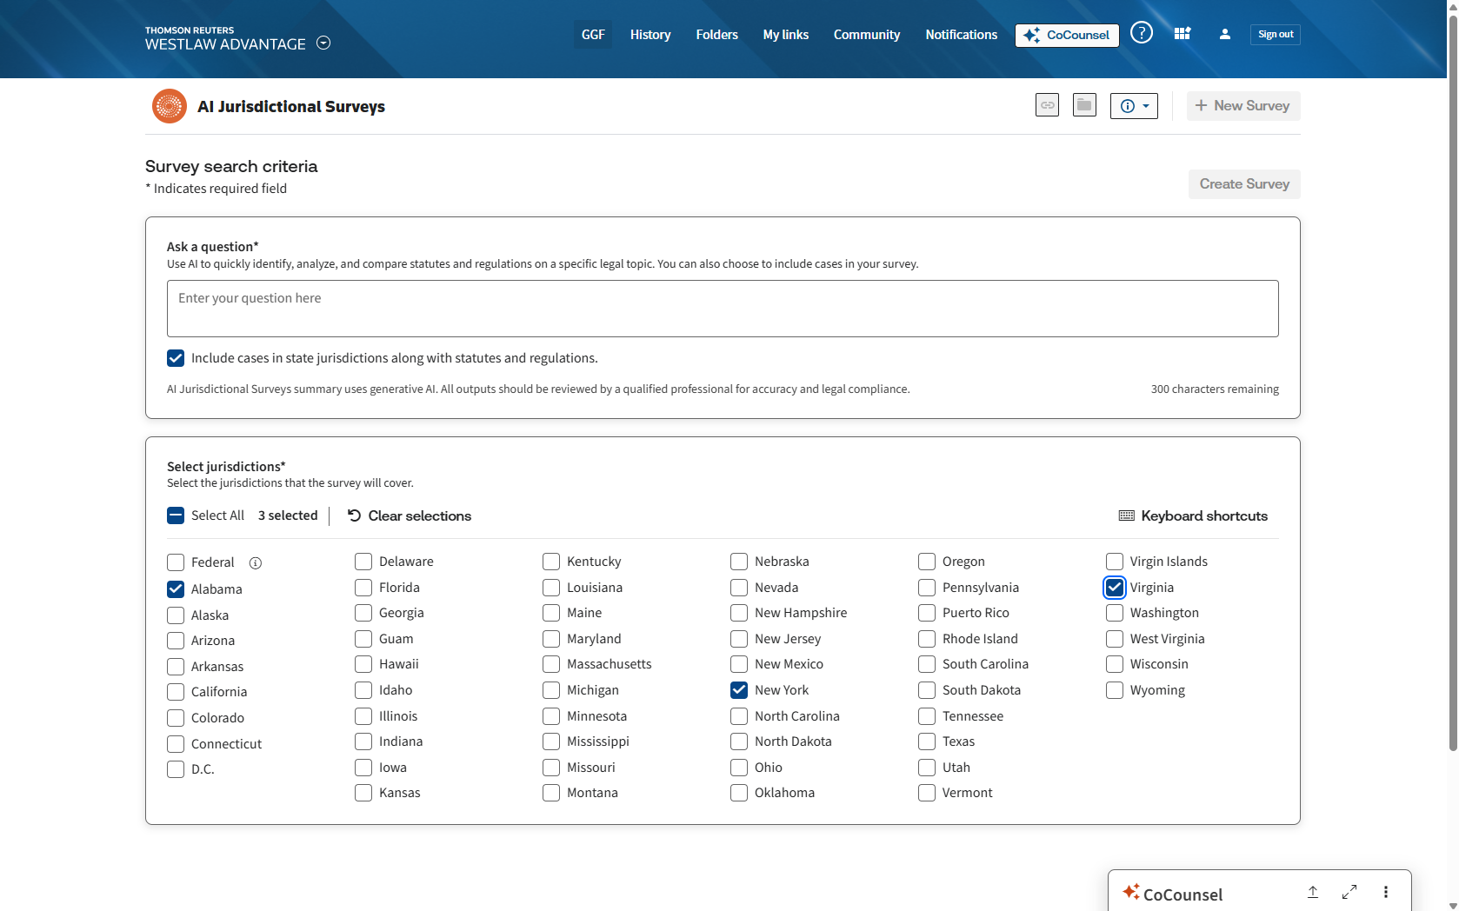1459x911 pixels.
Task: Uncheck the Alabama jurisdiction checkbox
Action: click(x=176, y=589)
